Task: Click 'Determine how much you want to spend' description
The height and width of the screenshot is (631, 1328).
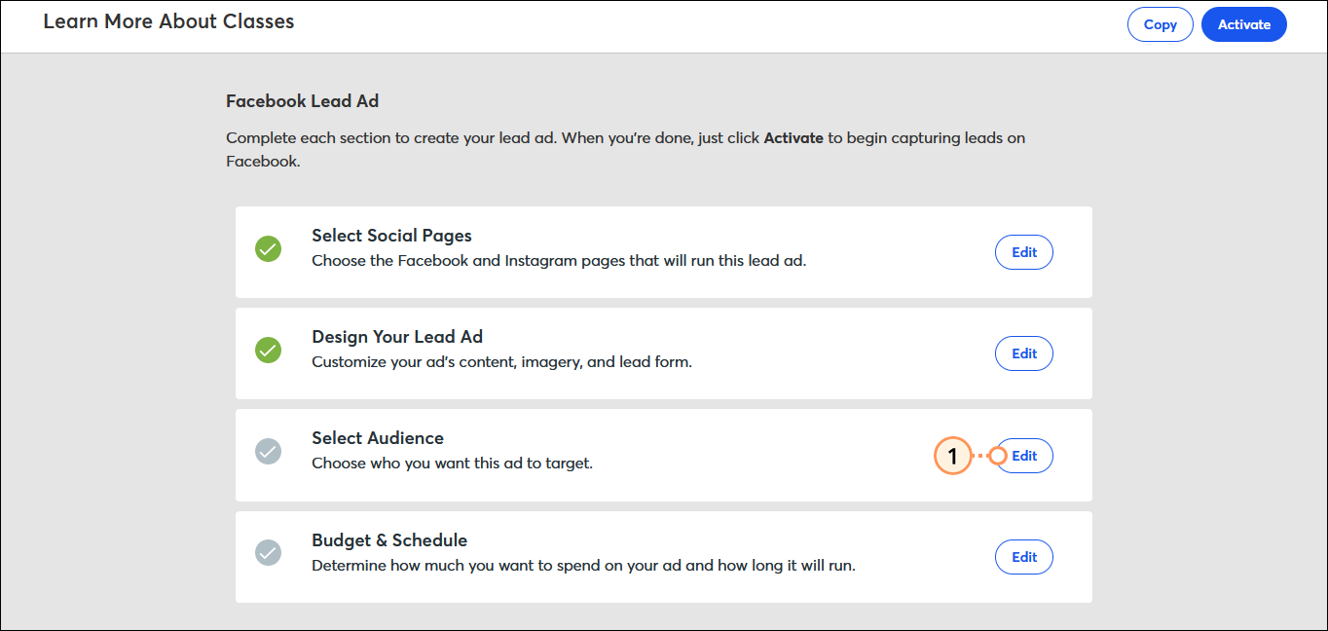Action: point(583,565)
